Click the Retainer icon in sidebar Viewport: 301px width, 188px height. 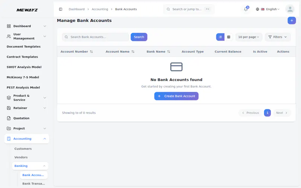(9, 108)
